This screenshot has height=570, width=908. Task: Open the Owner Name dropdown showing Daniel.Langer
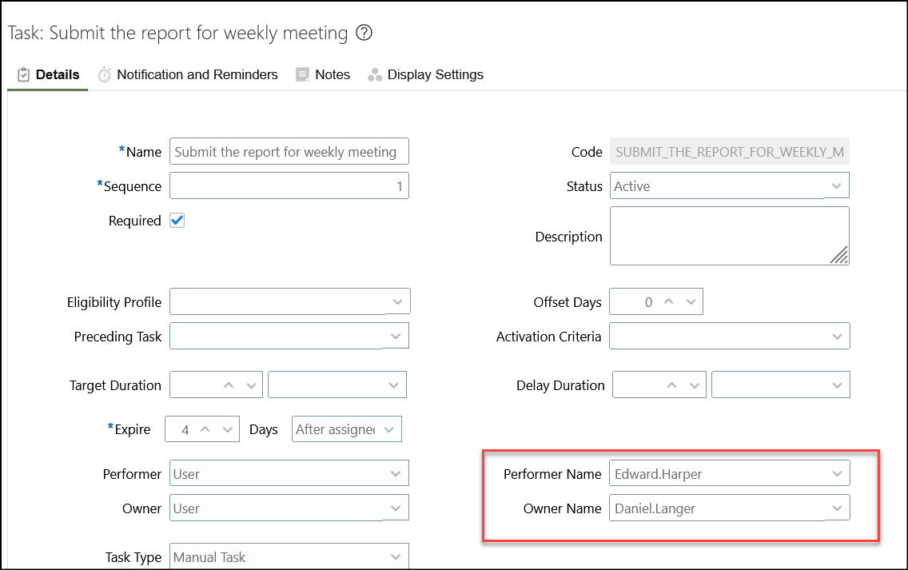pos(837,508)
